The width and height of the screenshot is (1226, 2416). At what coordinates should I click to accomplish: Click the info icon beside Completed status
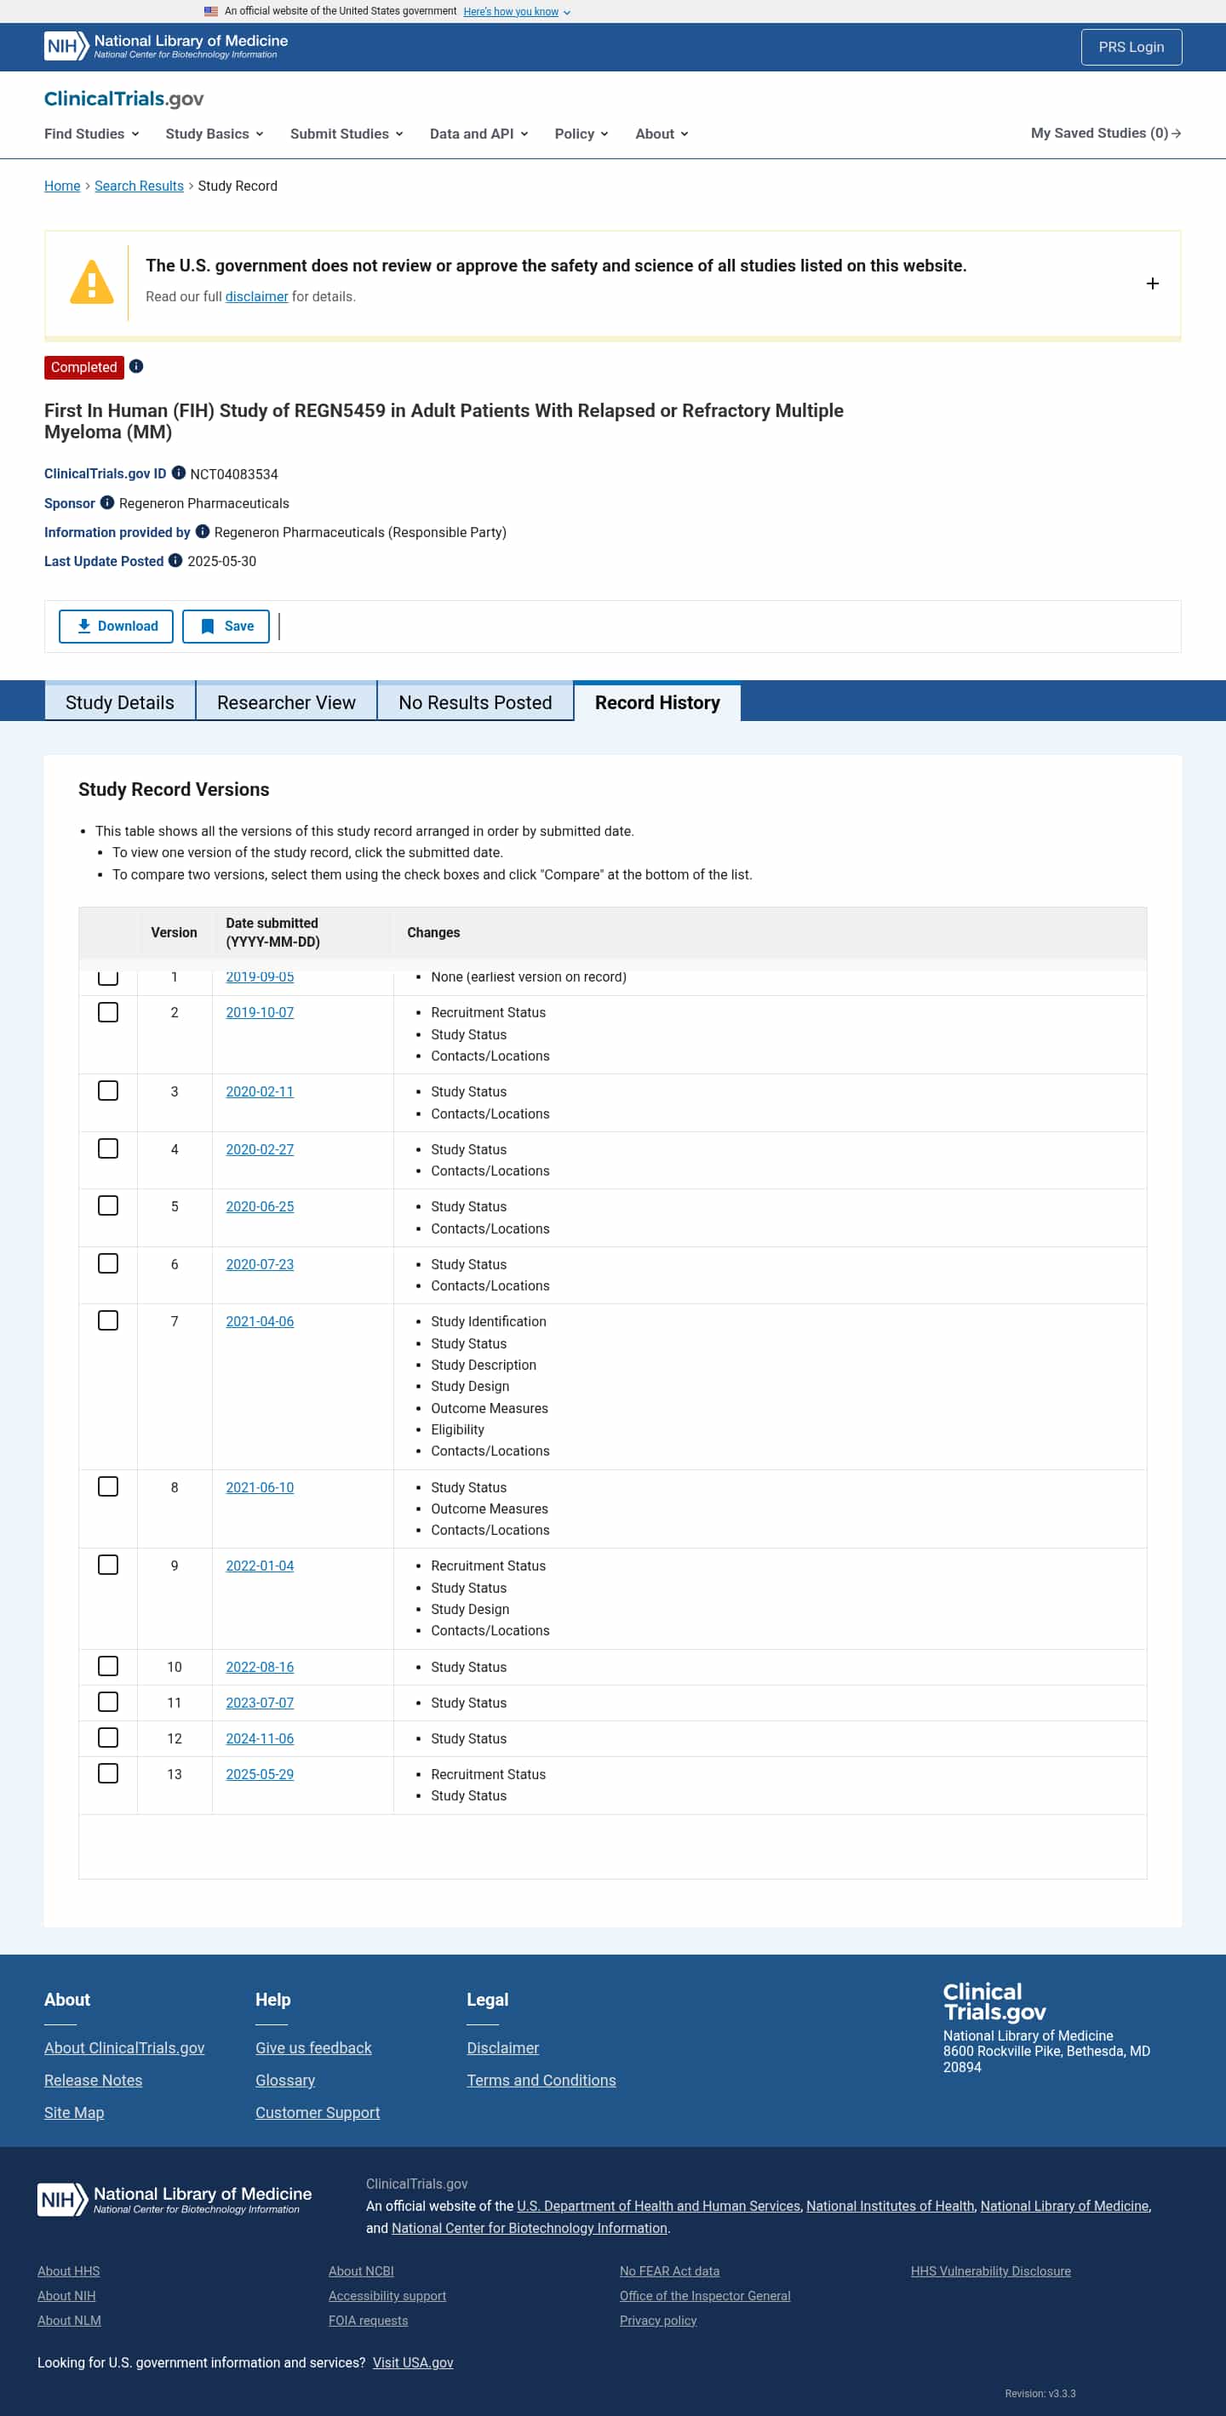coord(136,367)
